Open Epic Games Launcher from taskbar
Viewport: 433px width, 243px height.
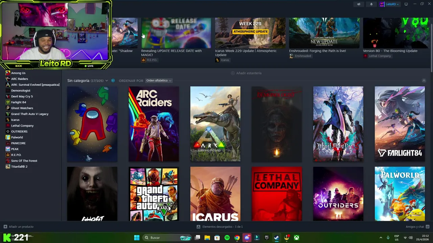[267, 238]
